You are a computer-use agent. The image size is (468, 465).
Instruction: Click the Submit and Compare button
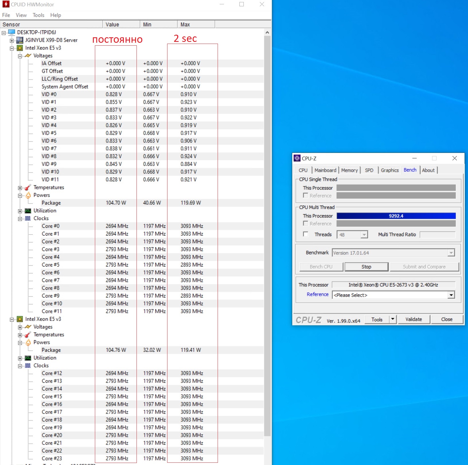[x=424, y=267]
